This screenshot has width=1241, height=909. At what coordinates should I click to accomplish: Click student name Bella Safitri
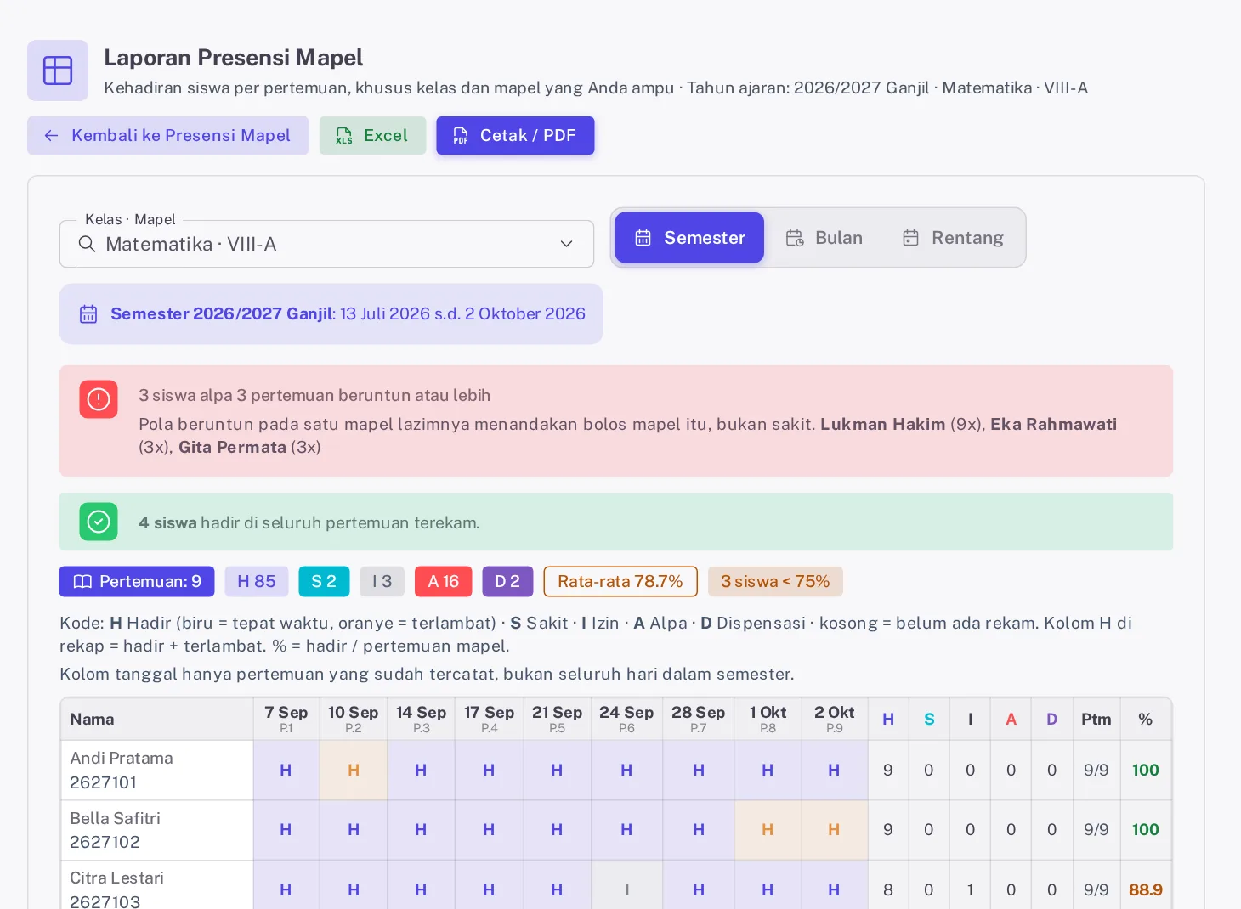tap(115, 819)
